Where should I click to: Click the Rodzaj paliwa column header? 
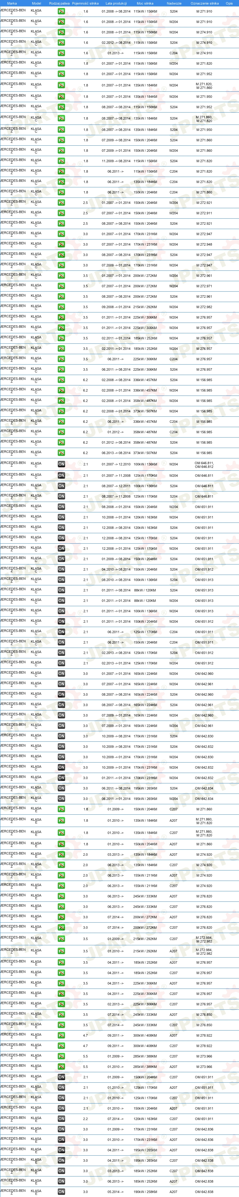pyautogui.click(x=59, y=3)
